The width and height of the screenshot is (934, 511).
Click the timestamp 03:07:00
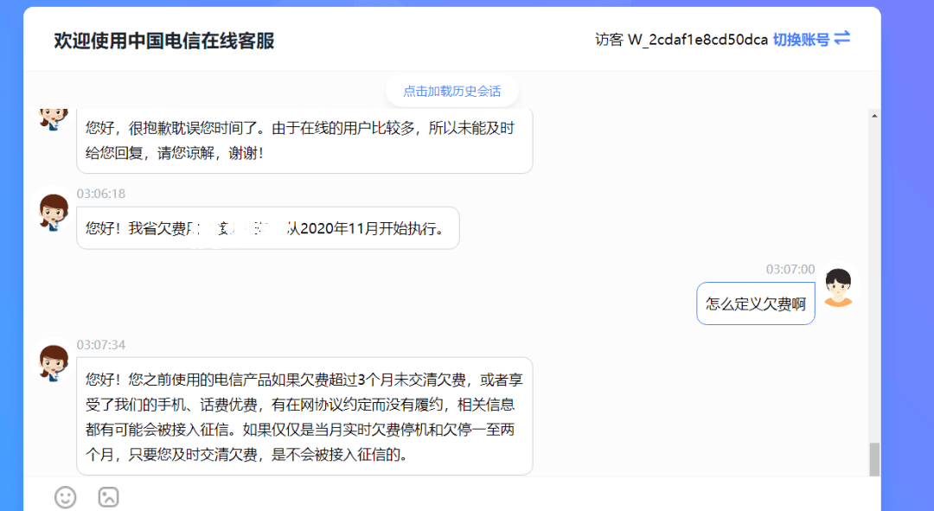coord(790,269)
